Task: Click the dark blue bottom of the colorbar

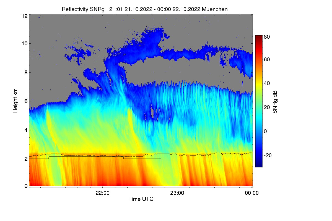Action: pos(258,165)
